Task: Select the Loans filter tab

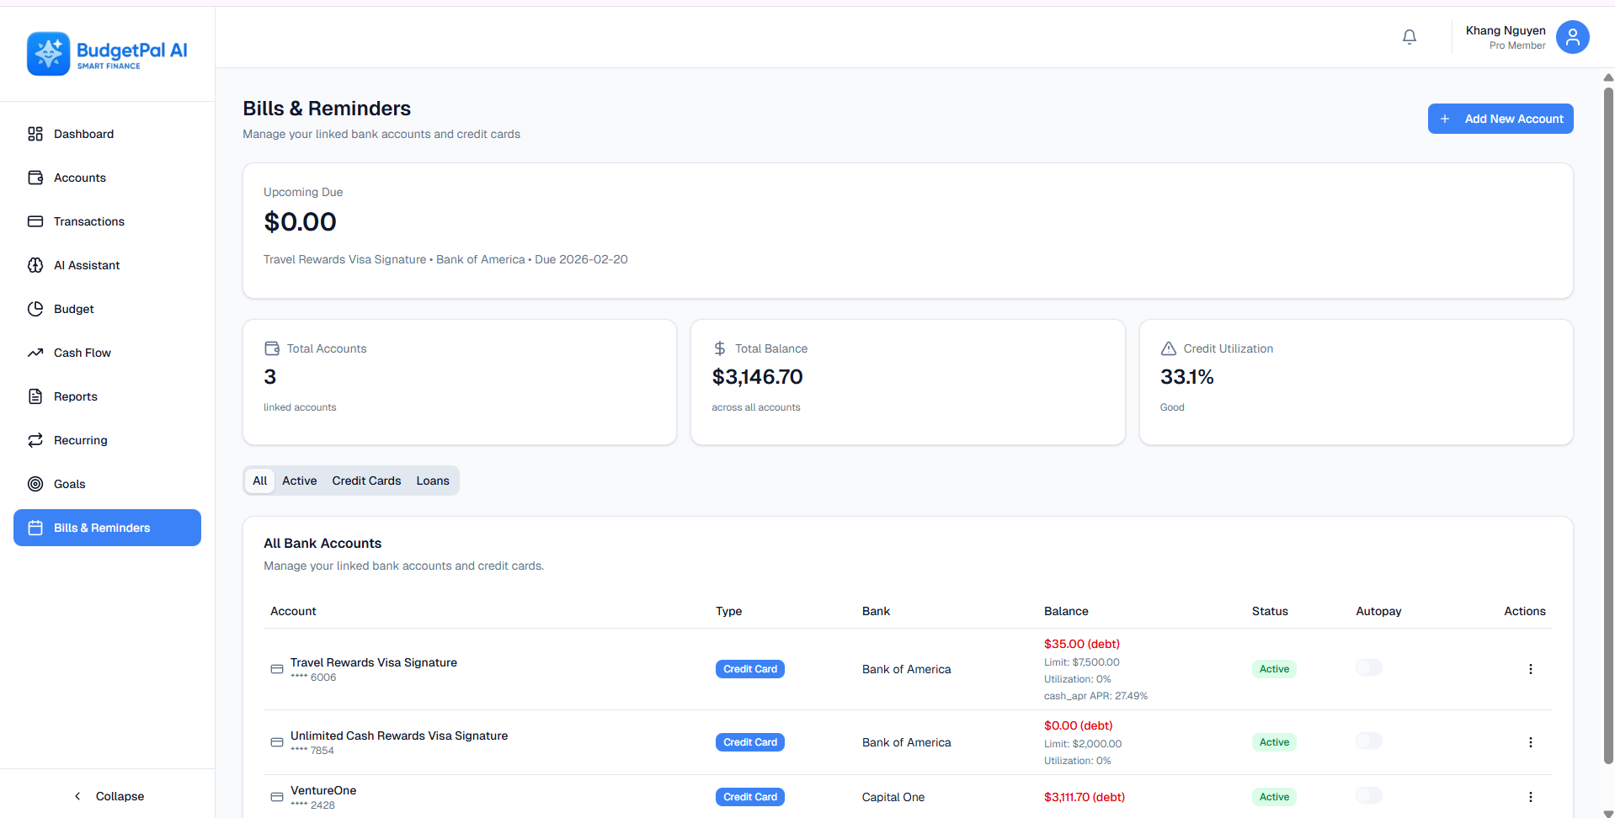Action: pos(432,481)
